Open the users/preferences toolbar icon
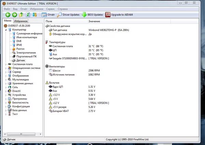Screen dimensions: 205x145 (x=35, y=15)
